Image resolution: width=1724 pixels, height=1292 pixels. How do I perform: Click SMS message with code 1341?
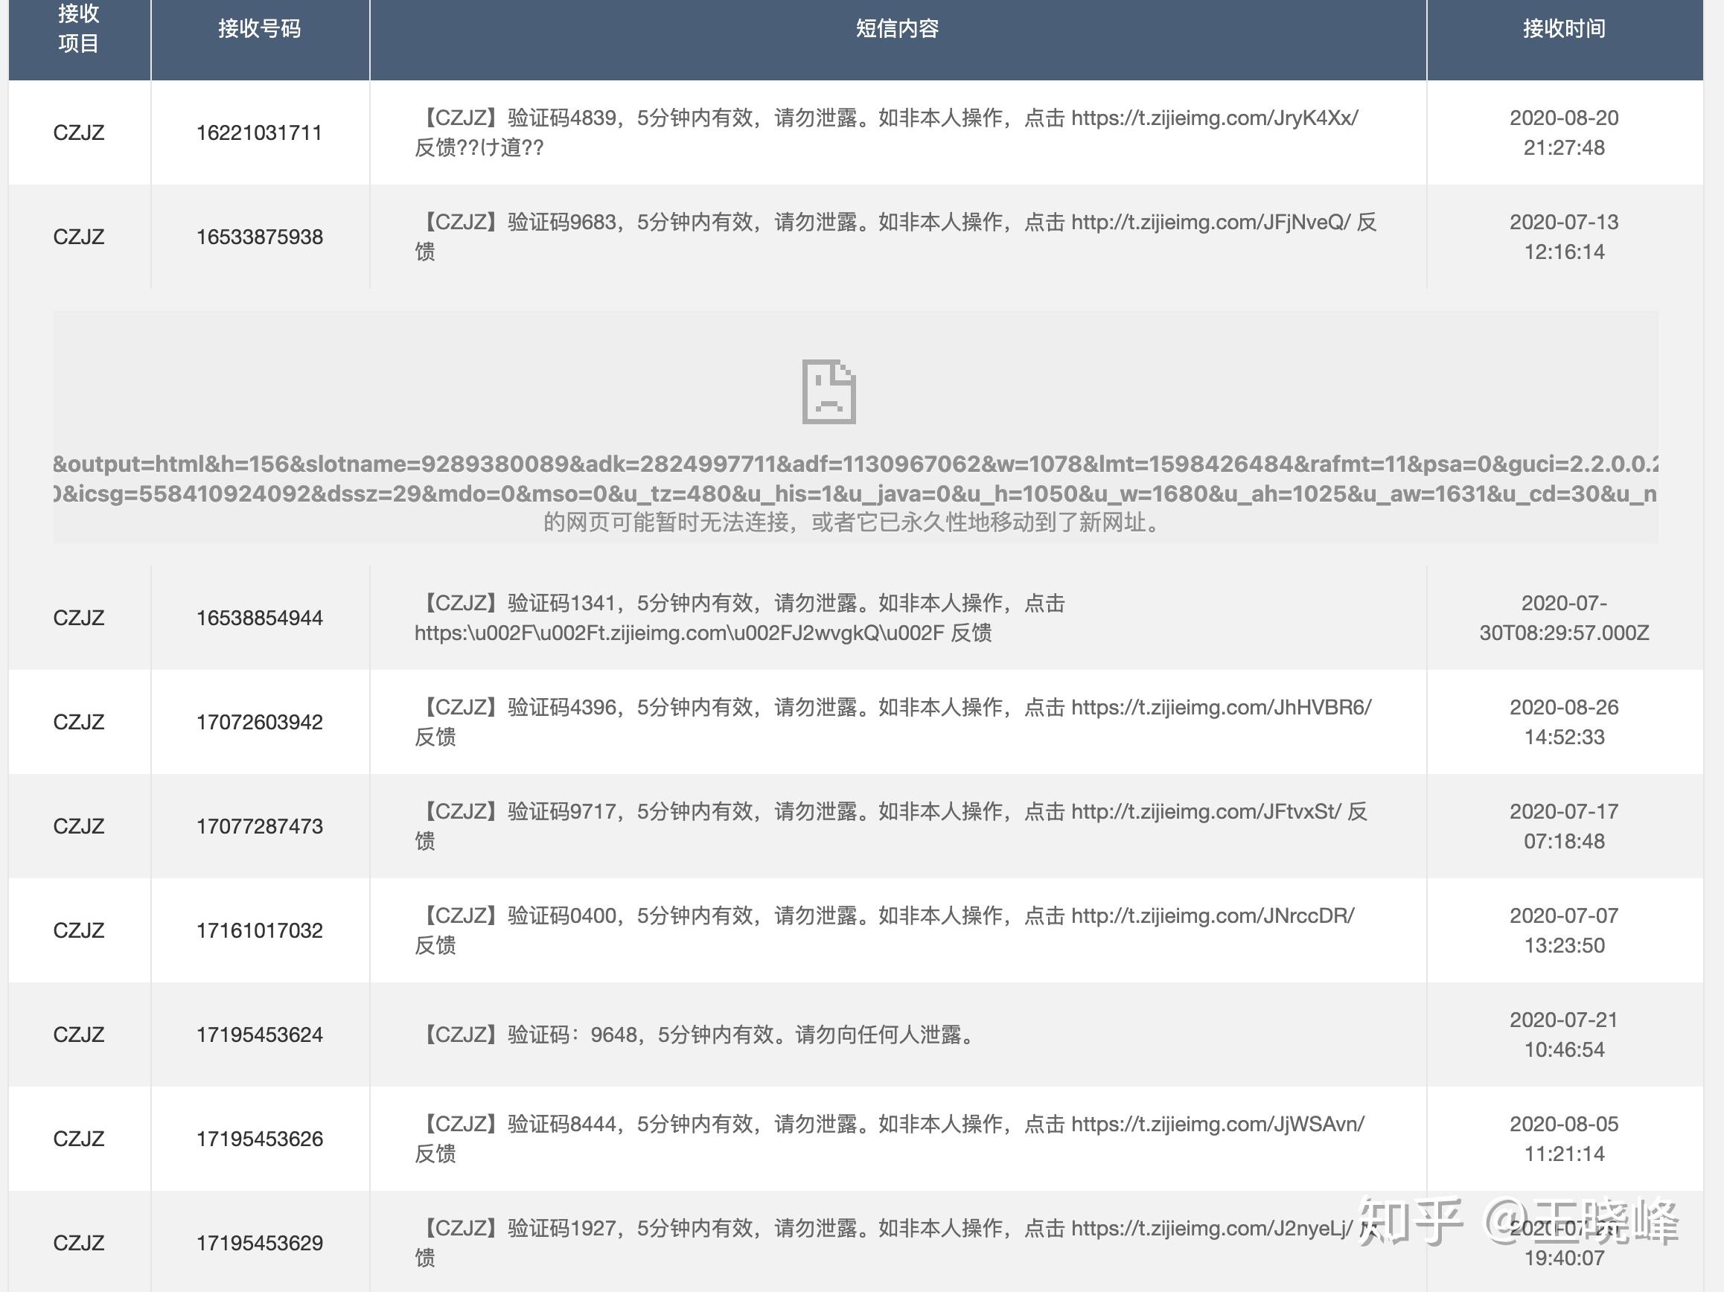click(x=741, y=618)
